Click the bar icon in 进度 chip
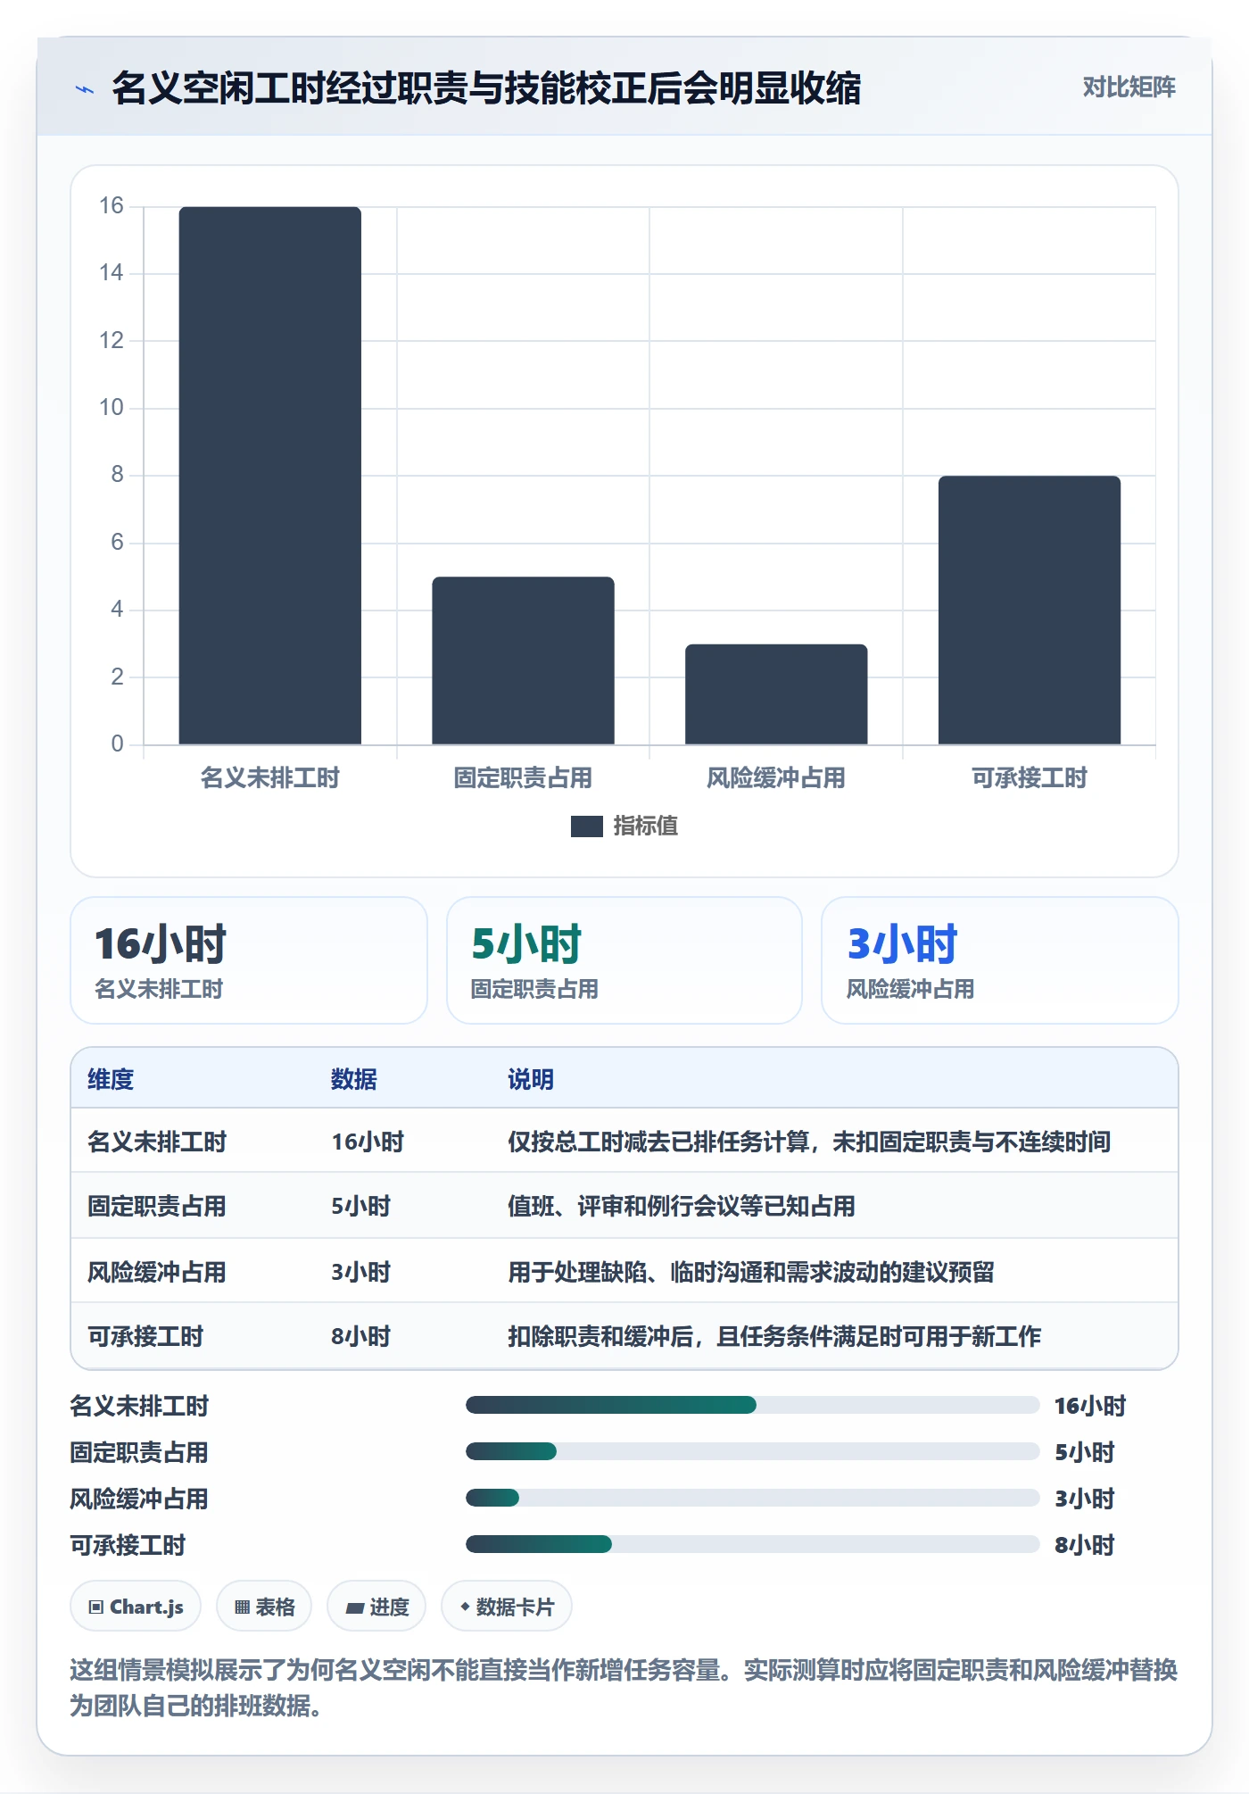The height and width of the screenshot is (1794, 1249). (x=355, y=1608)
